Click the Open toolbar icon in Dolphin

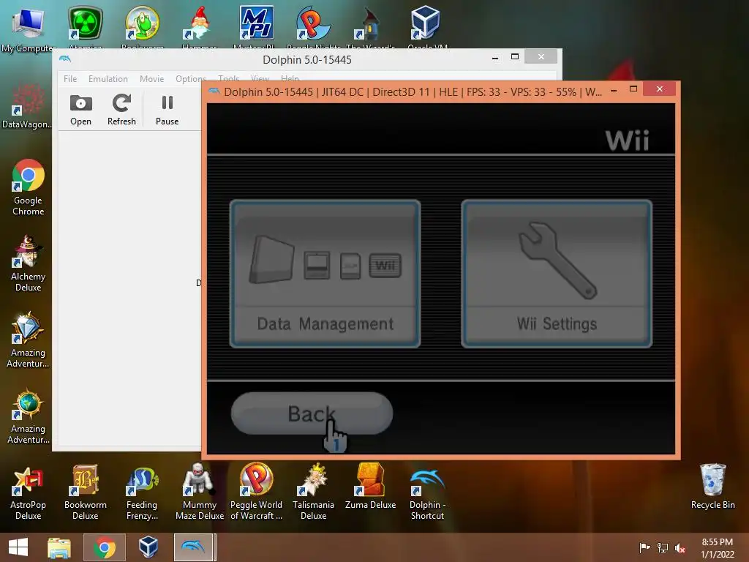click(80, 110)
